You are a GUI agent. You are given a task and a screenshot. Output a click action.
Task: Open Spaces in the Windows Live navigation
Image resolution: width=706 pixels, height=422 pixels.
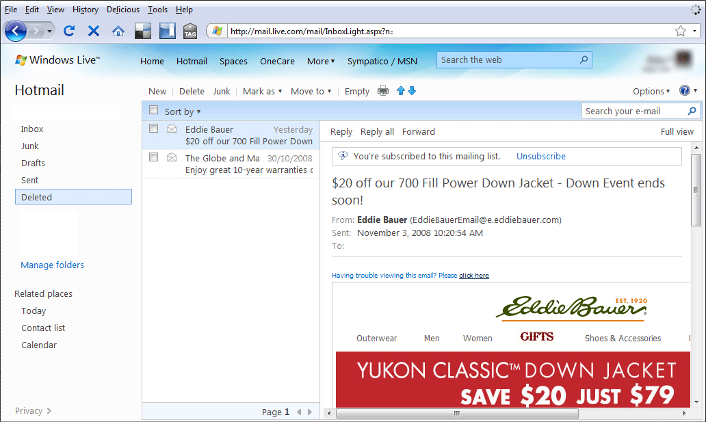tap(233, 62)
